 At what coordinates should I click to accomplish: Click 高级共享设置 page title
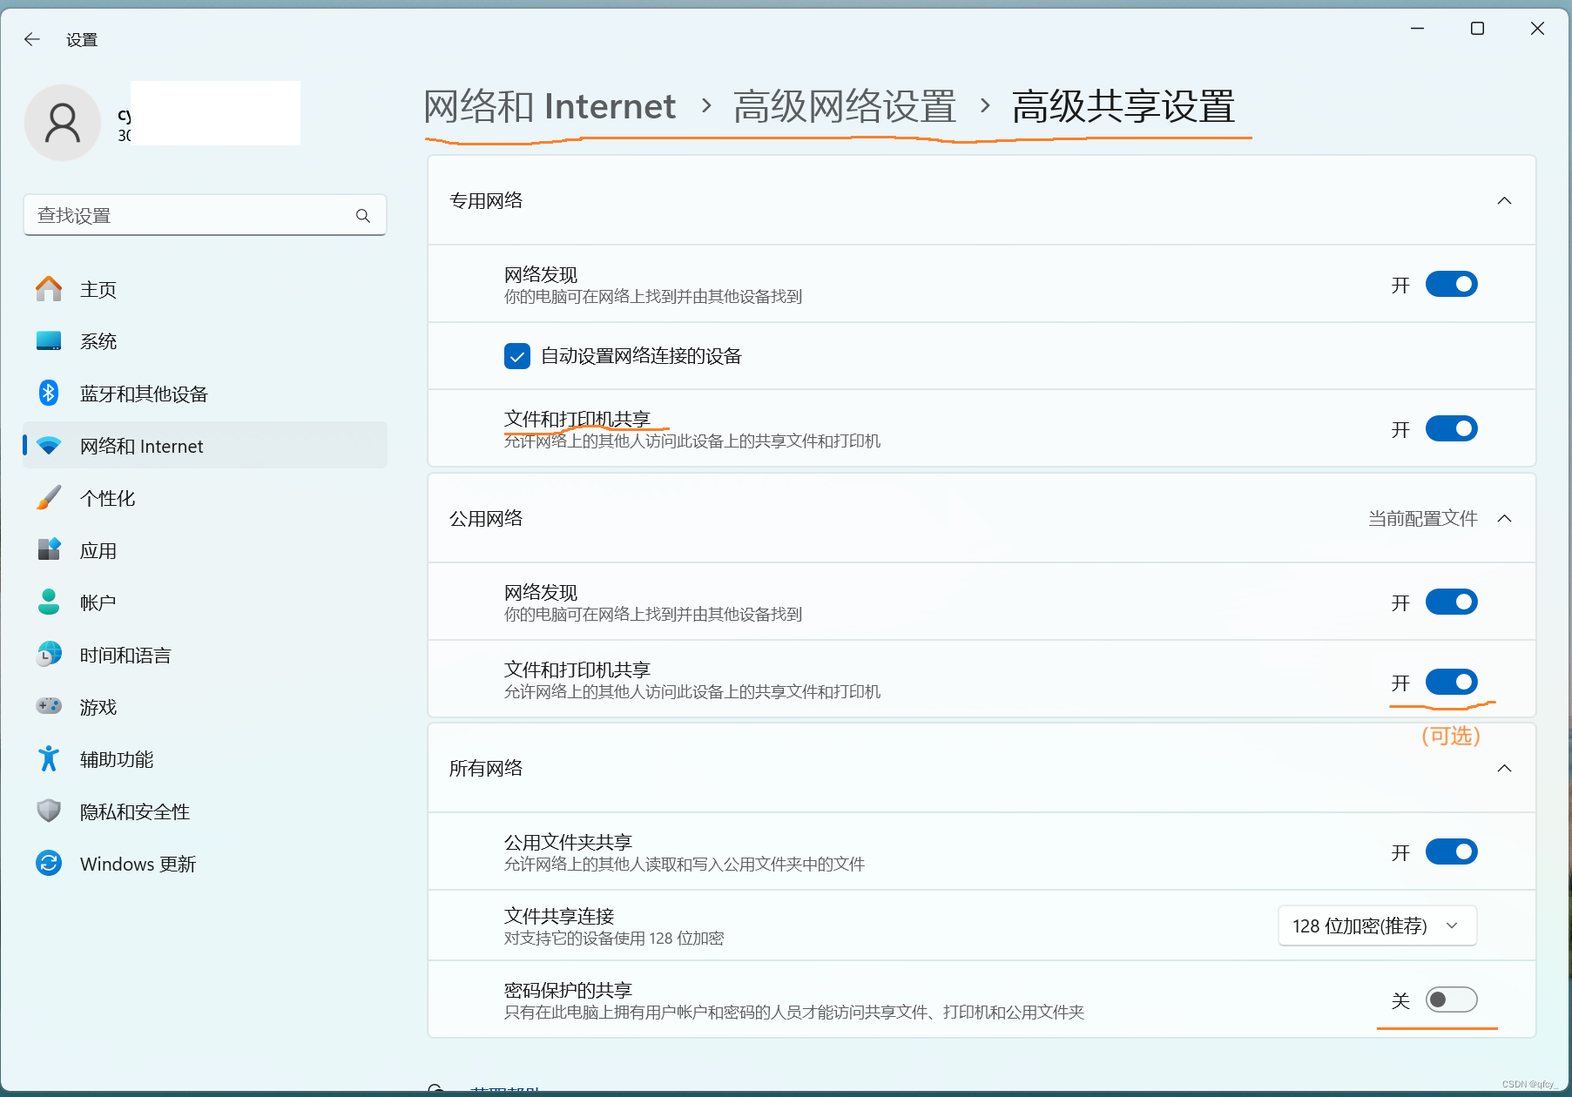(x=1123, y=107)
